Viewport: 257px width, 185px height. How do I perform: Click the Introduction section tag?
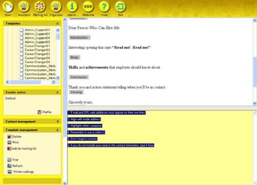coord(80,38)
